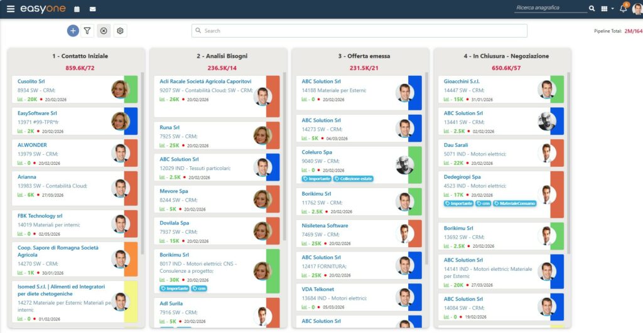643x333 pixels.
Task: Click MaterialeConsumo tag on Dedegiropi Spa
Action: [514, 203]
